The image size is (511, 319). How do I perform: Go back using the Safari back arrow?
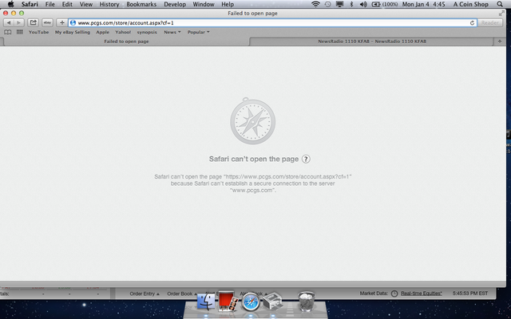click(9, 23)
